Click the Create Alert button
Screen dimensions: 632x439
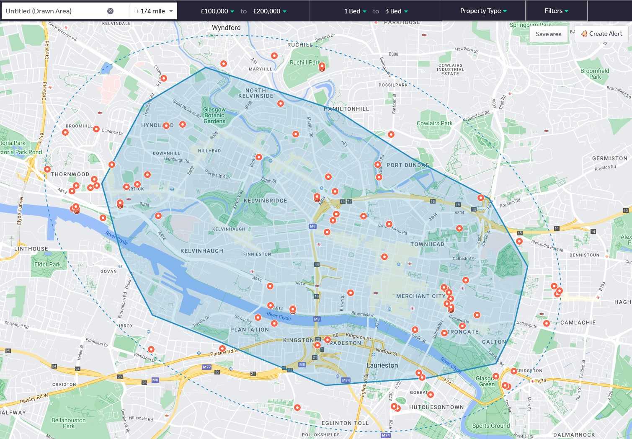[601, 34]
